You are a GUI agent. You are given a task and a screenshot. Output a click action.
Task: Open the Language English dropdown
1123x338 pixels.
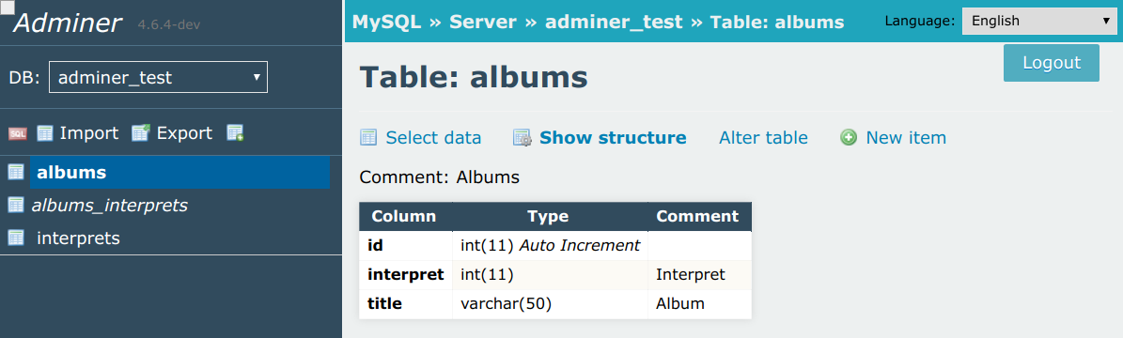click(x=1038, y=22)
